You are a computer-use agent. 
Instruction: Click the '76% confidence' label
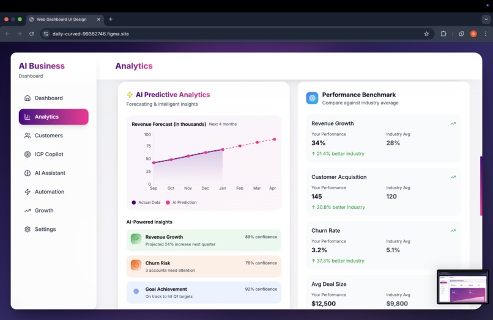coord(261,263)
